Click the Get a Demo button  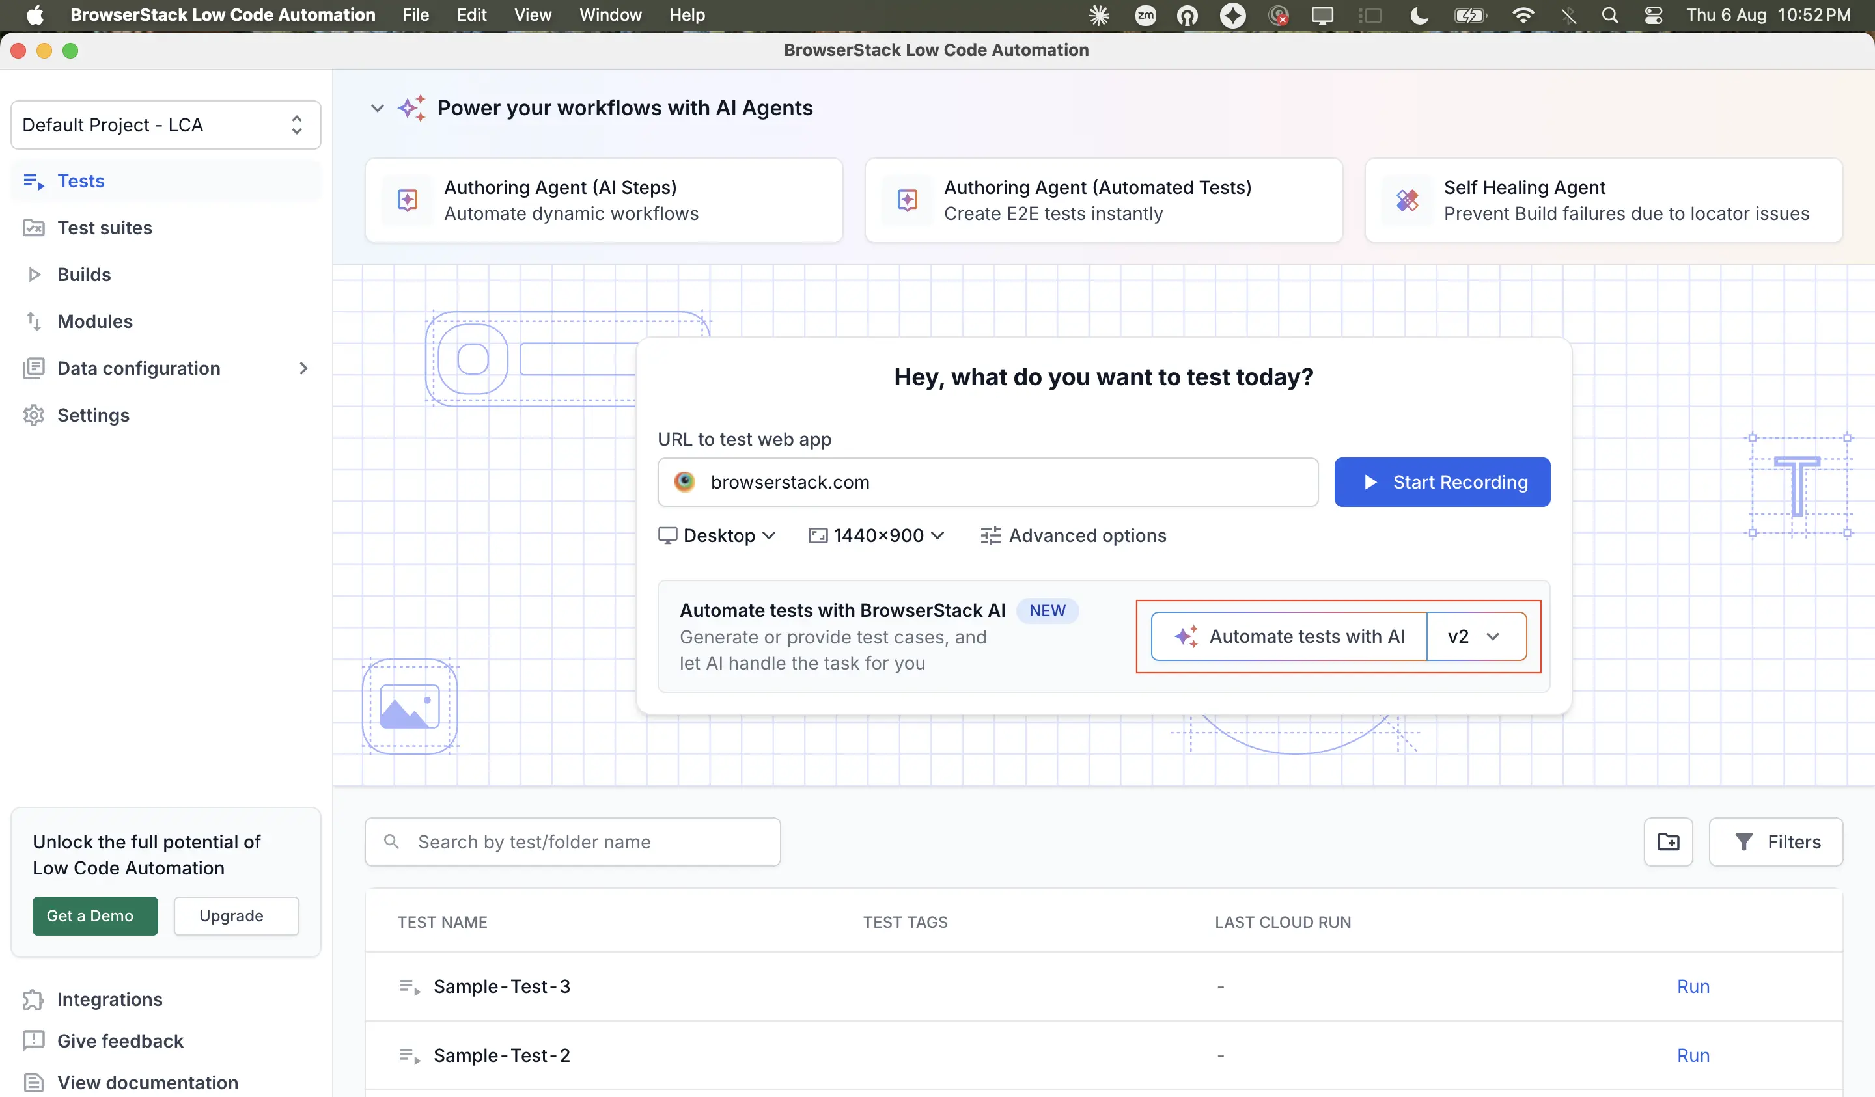[x=95, y=915]
